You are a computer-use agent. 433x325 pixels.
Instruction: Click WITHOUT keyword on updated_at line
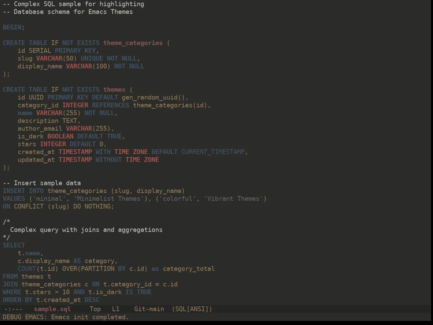[x=109, y=160]
